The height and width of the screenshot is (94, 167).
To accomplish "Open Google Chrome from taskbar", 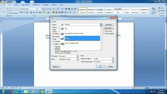I will (41, 92).
